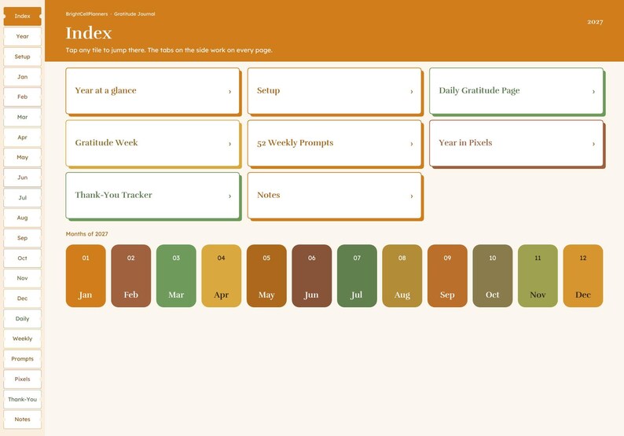Click chevron on 52 Weekly Prompts tile
Screen dimensions: 624x436
click(x=412, y=144)
